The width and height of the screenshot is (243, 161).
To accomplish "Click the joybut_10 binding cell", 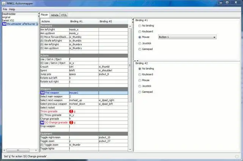I will (x=113, y=138).
